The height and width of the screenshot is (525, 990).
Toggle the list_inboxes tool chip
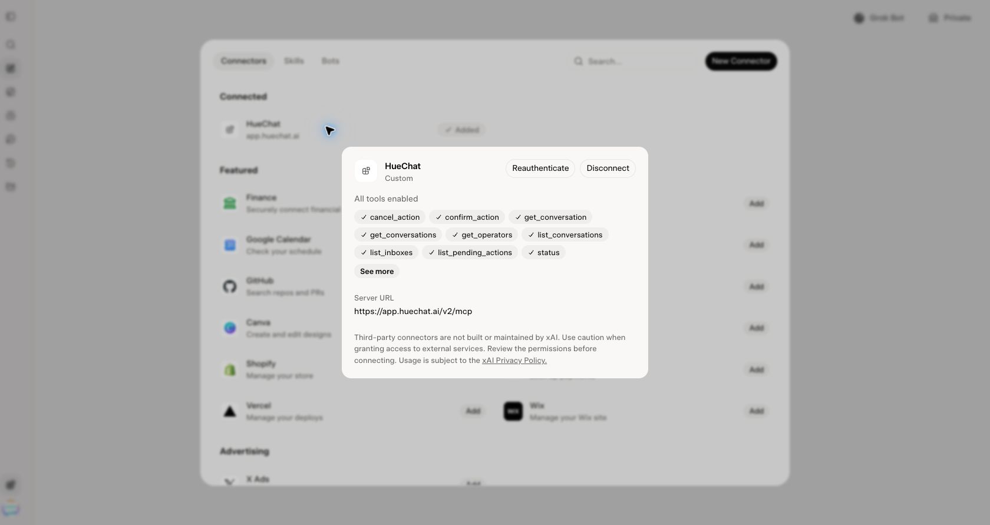tap(386, 253)
